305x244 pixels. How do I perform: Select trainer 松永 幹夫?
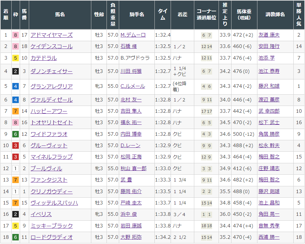coord(269,145)
